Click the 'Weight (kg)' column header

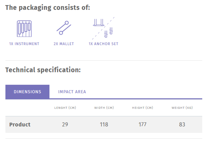[182, 108]
